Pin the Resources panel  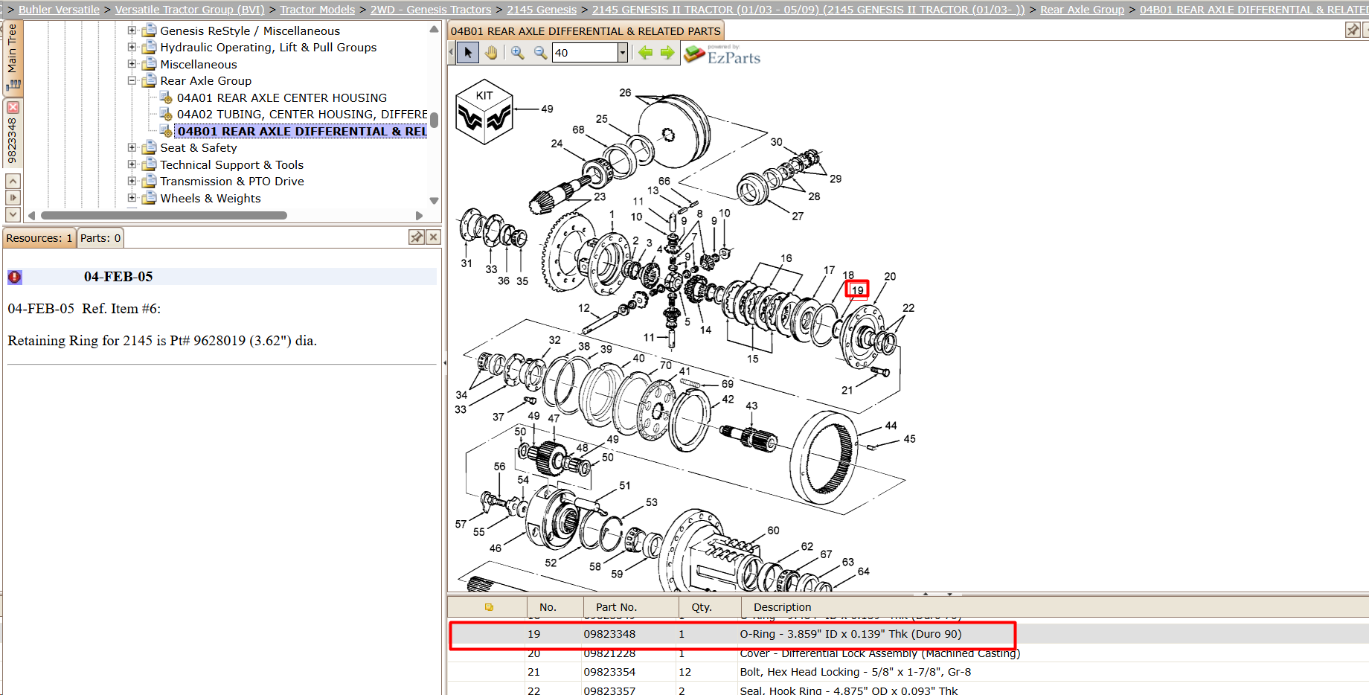417,237
